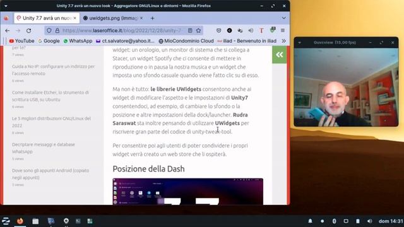Toggle reader view icon in address bar
Screen dimensions: 404x227
(190, 30)
